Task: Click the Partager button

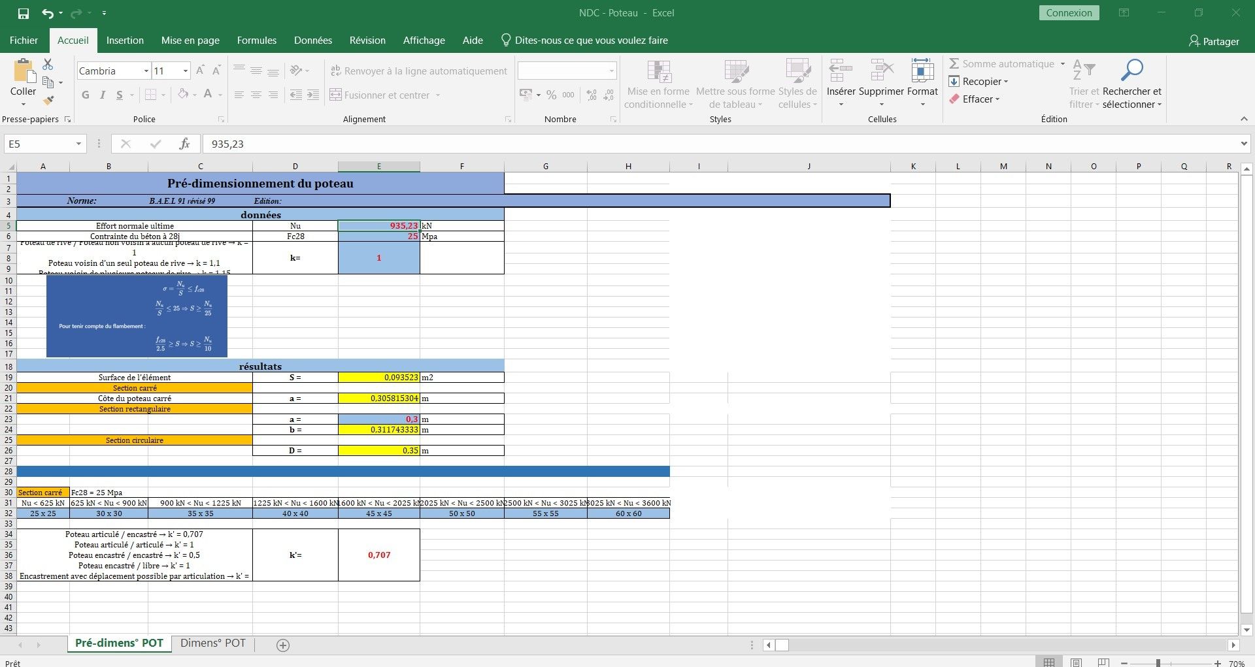Action: (1214, 41)
